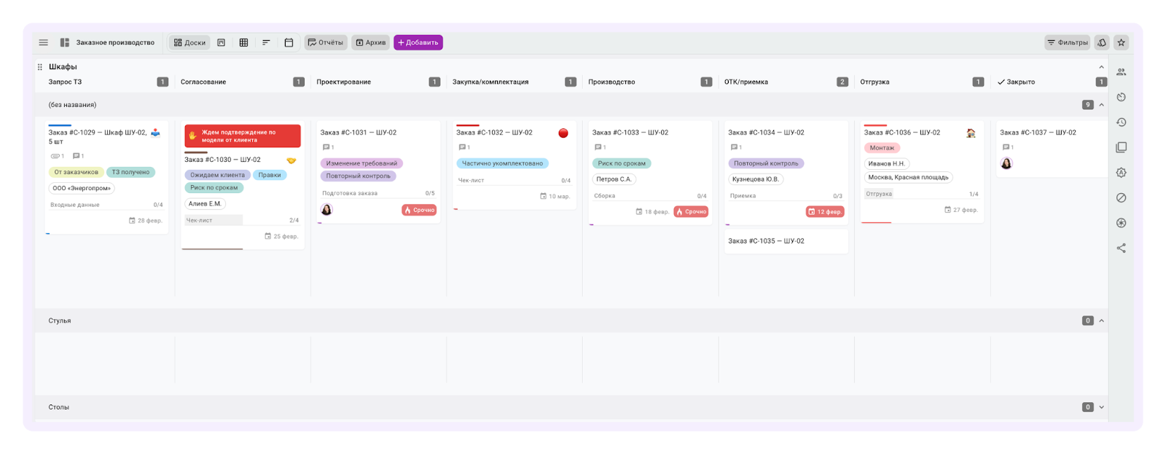Open the Отчёты reports section
This screenshot has width=1166, height=454.
326,43
